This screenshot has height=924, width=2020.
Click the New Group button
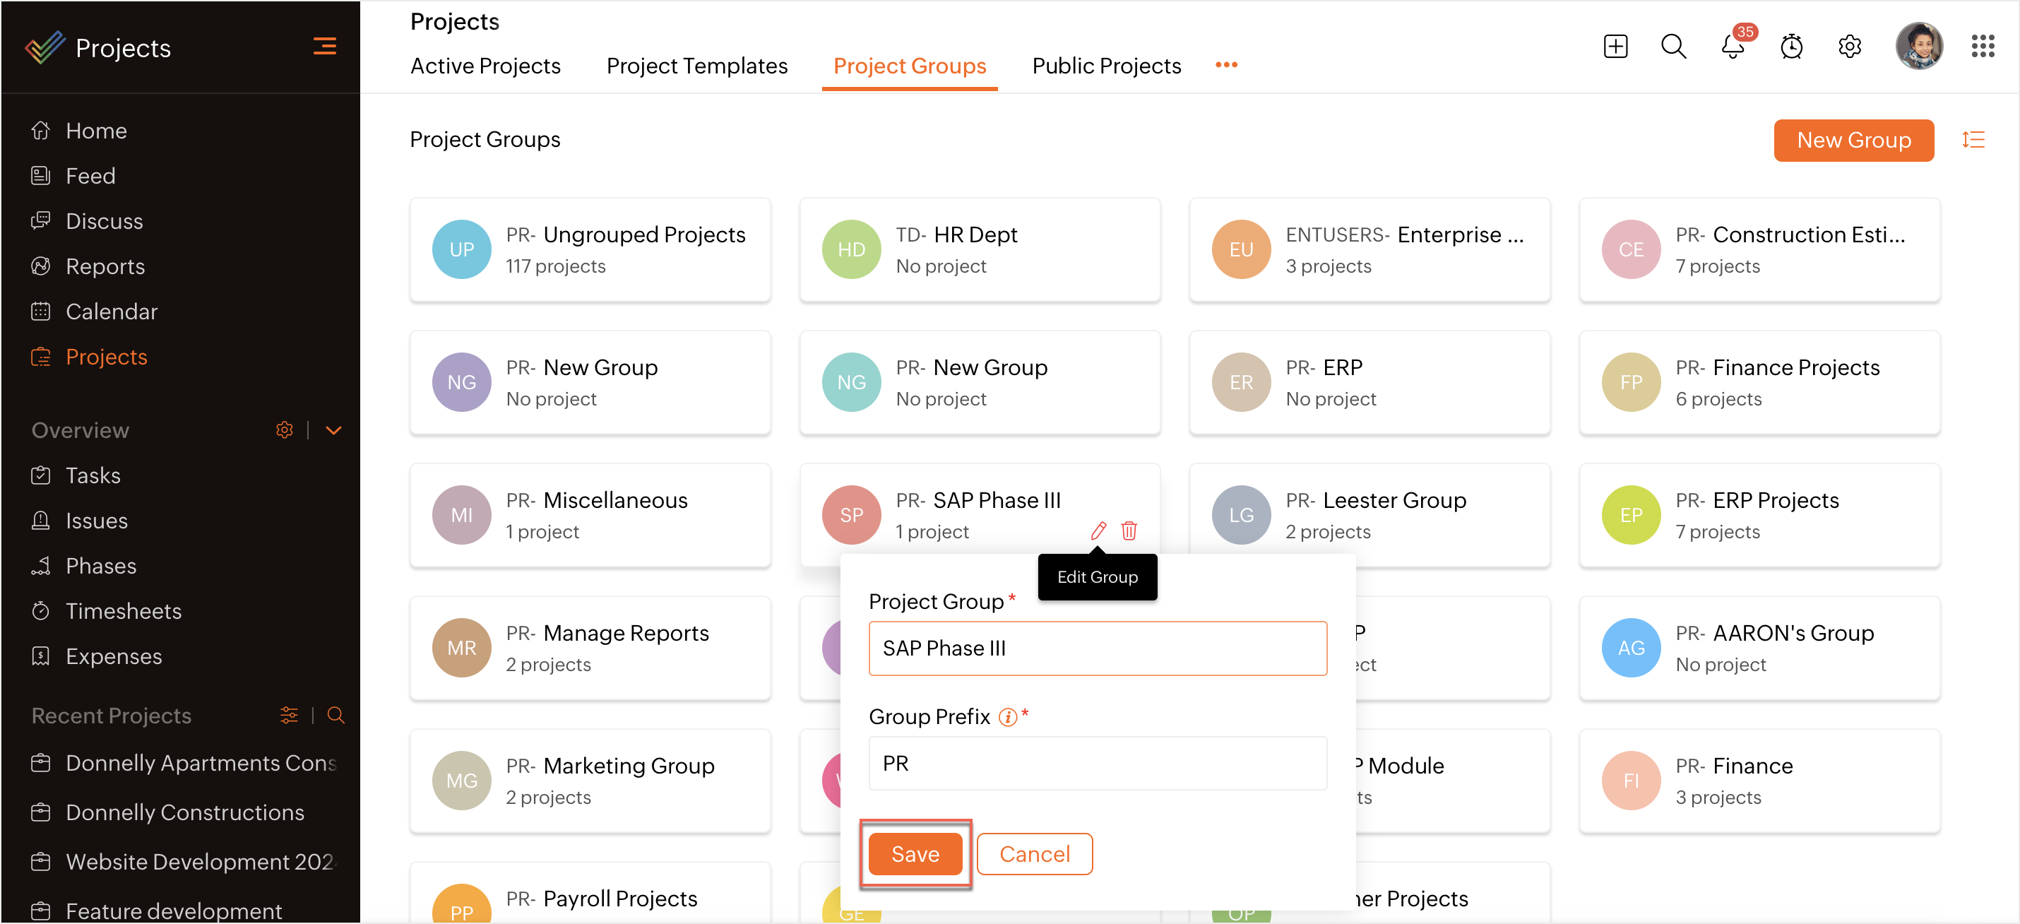pyautogui.click(x=1853, y=140)
